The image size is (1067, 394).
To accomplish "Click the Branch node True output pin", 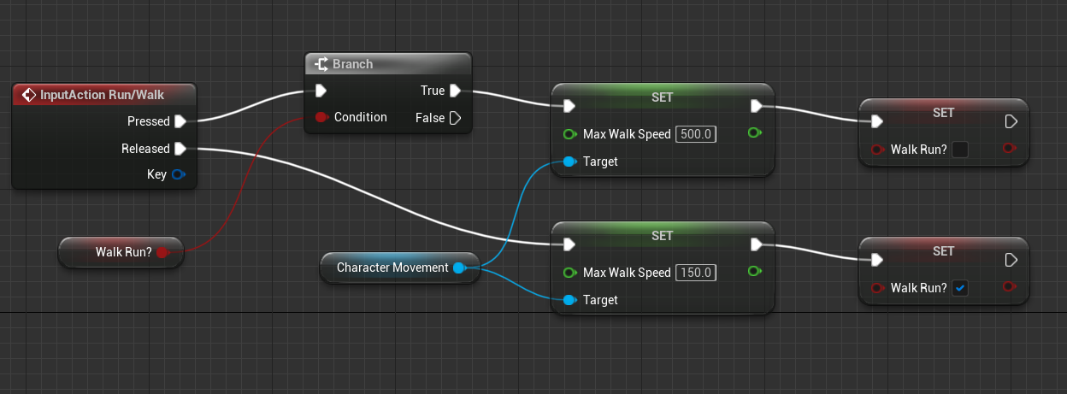I will [x=456, y=91].
